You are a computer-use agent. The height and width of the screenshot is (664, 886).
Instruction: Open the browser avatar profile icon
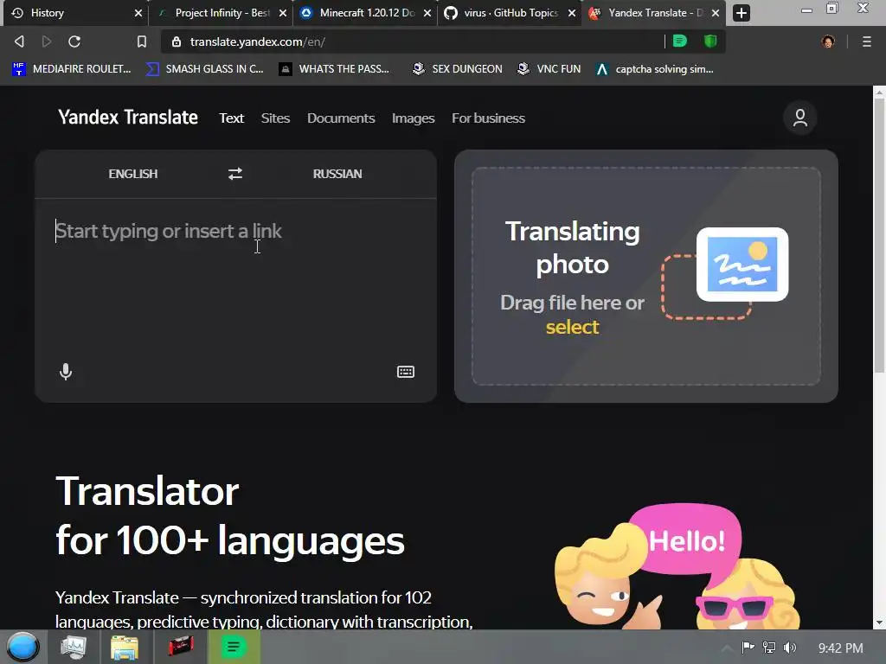828,41
